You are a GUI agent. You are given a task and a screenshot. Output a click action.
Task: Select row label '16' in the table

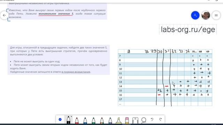point(121,95)
